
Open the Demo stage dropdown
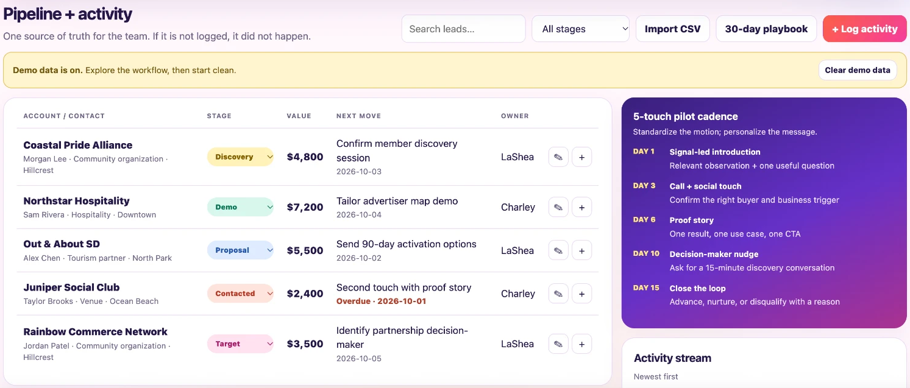click(x=241, y=207)
